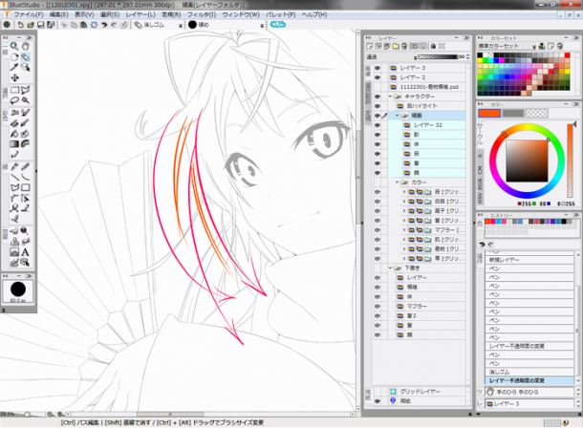Open the ファイル(F) menu
Image resolution: width=583 pixels, height=428 pixels.
[29, 14]
